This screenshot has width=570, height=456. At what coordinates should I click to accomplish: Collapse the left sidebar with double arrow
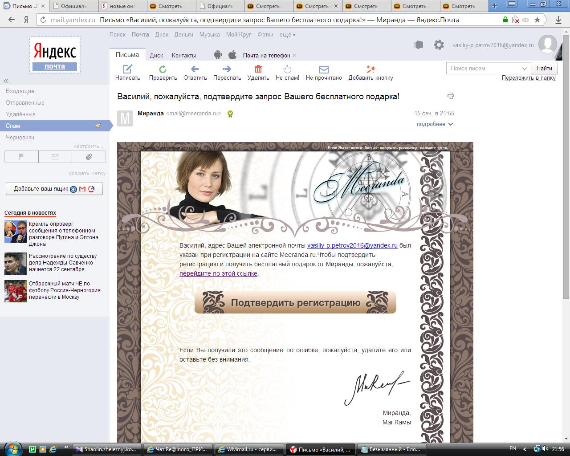point(6,81)
